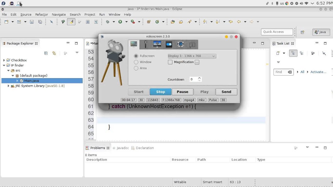This screenshot has width=333, height=187.
Task: Open Window menu
Action: (x=114, y=15)
